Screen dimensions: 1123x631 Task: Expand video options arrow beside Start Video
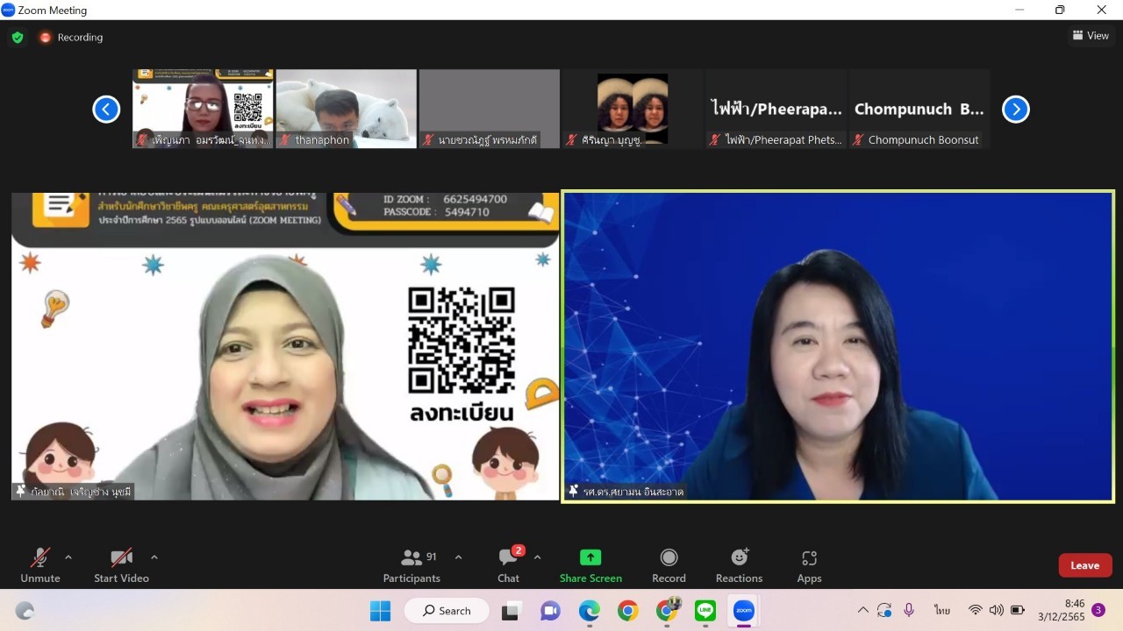tap(154, 557)
